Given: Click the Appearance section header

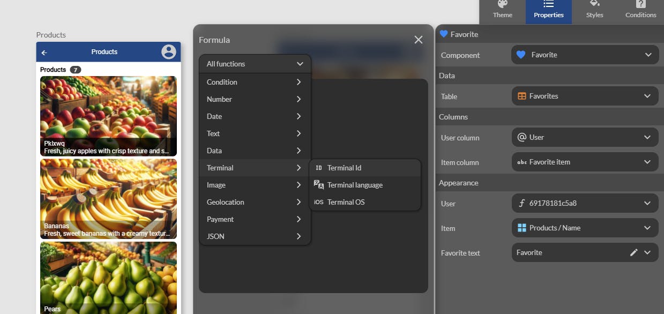Looking at the screenshot, I should tap(459, 183).
